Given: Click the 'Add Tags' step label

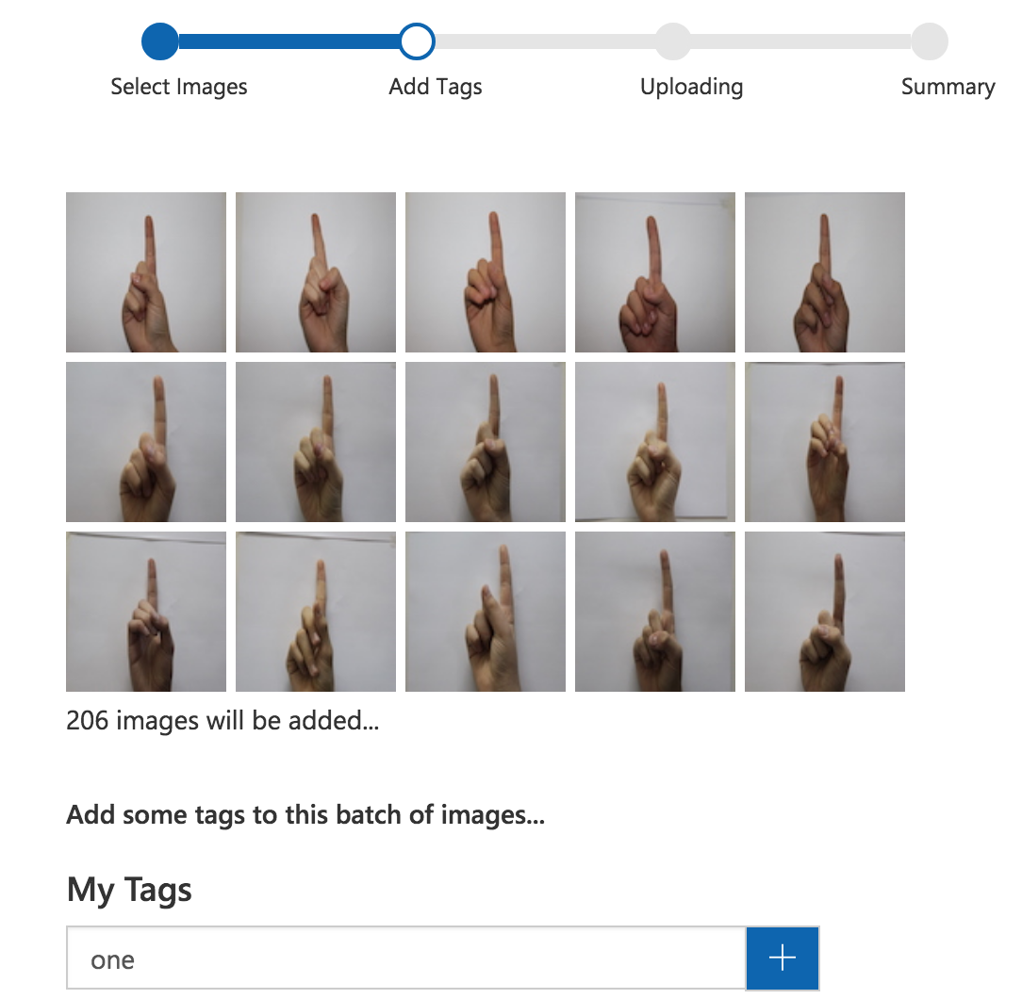Looking at the screenshot, I should (x=436, y=87).
